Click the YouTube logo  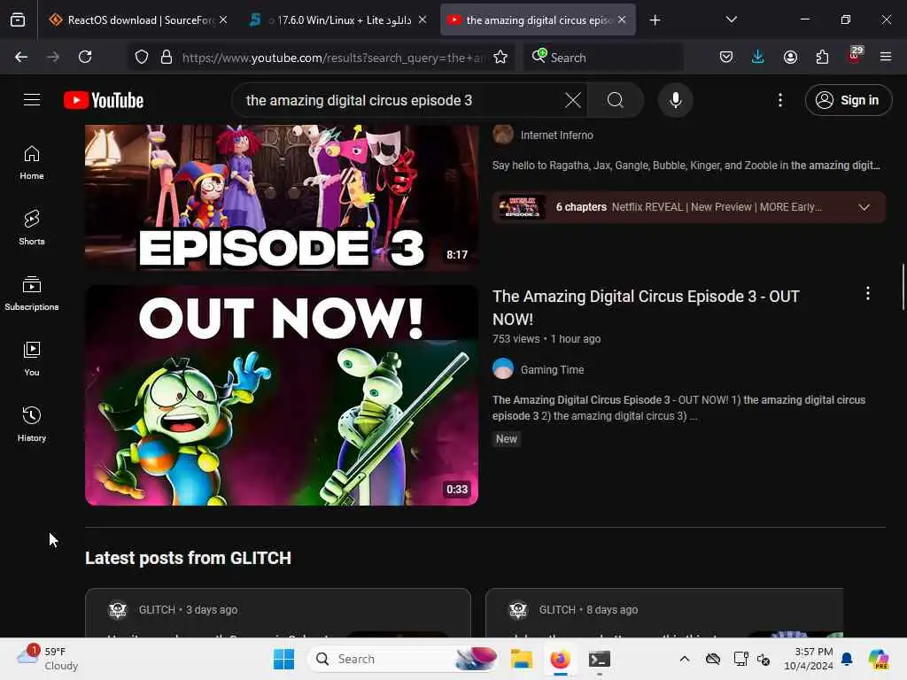coord(104,100)
